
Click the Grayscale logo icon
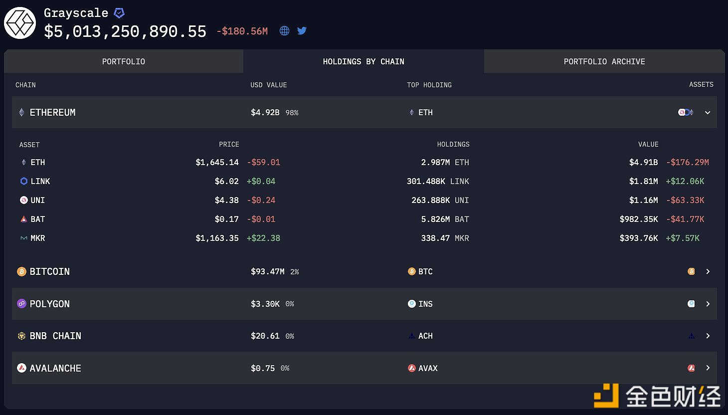click(x=20, y=23)
